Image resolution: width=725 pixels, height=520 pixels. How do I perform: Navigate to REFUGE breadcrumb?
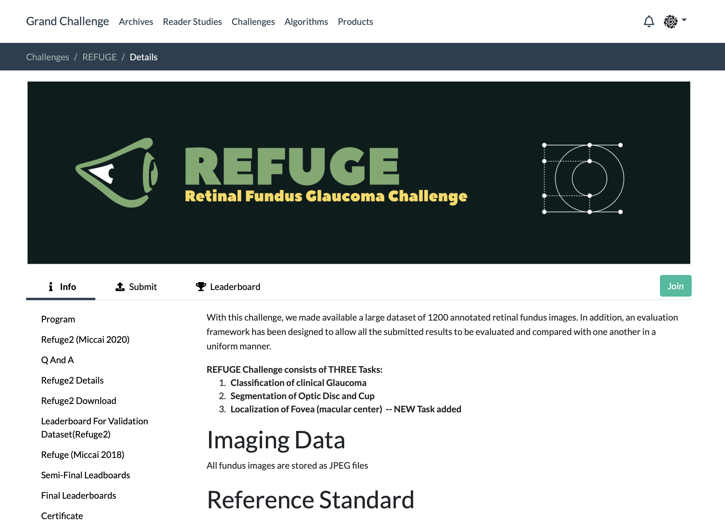100,57
